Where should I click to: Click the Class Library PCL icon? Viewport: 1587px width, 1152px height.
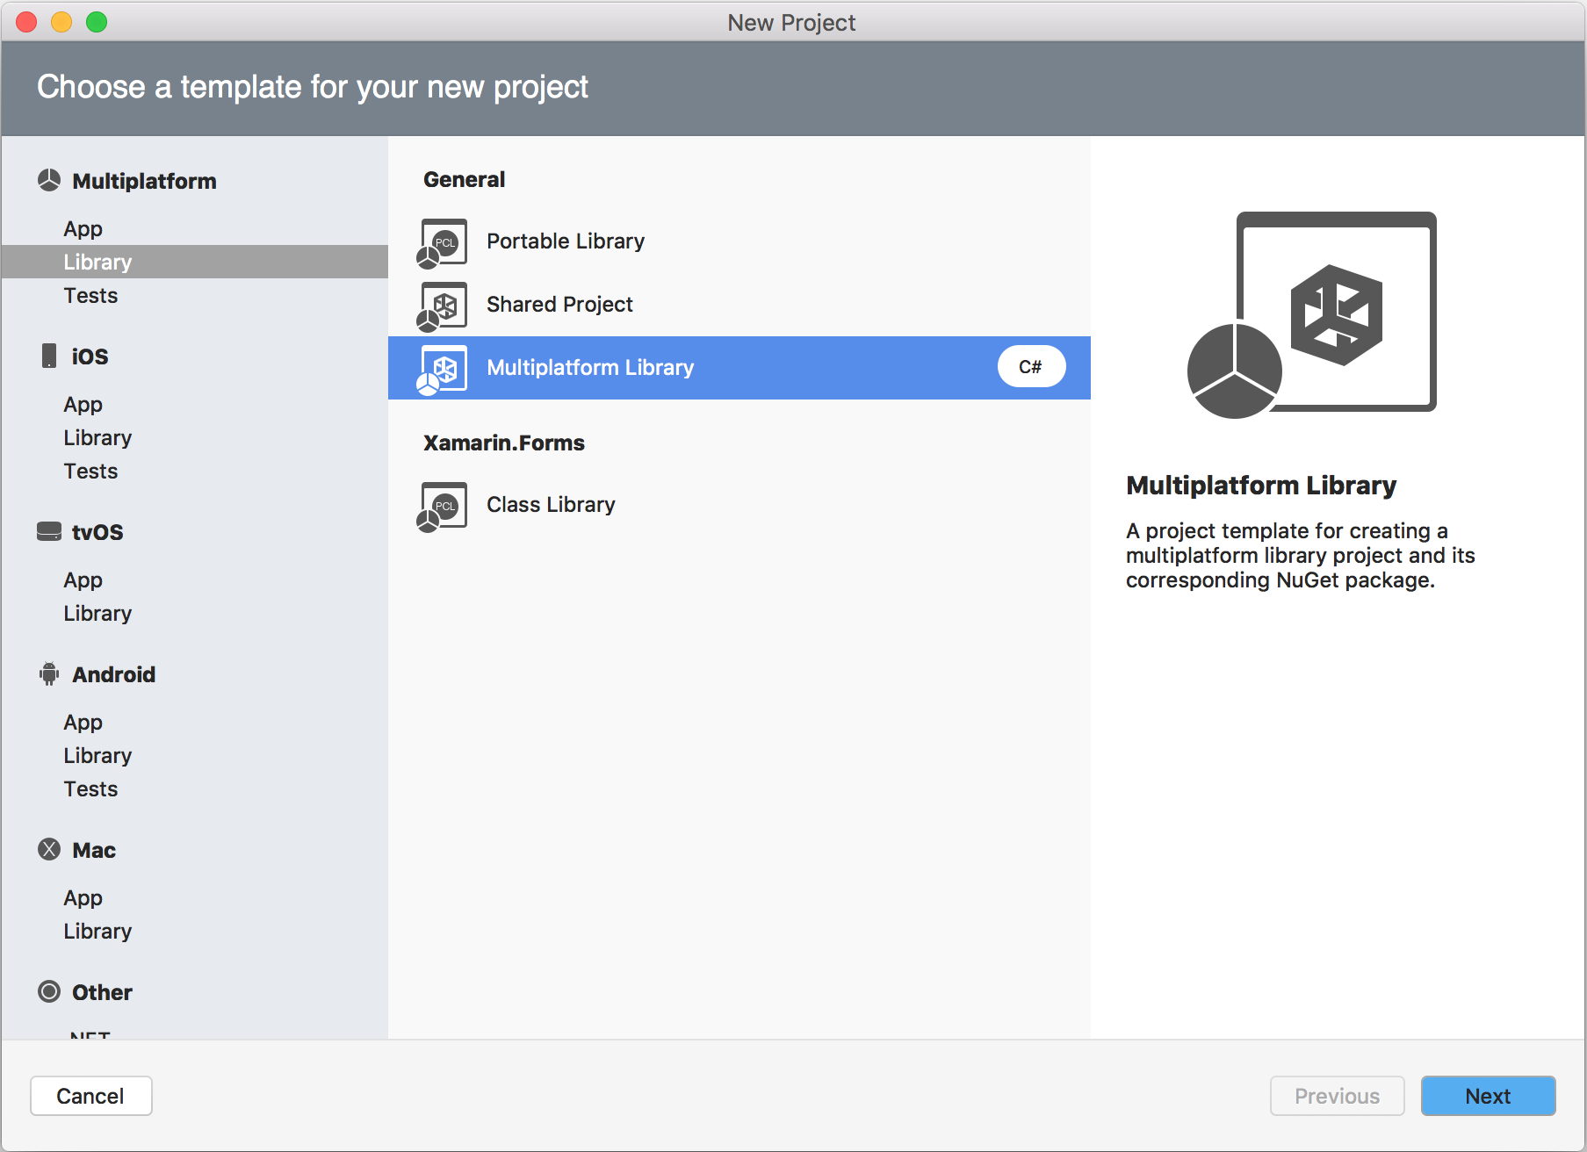tap(443, 507)
